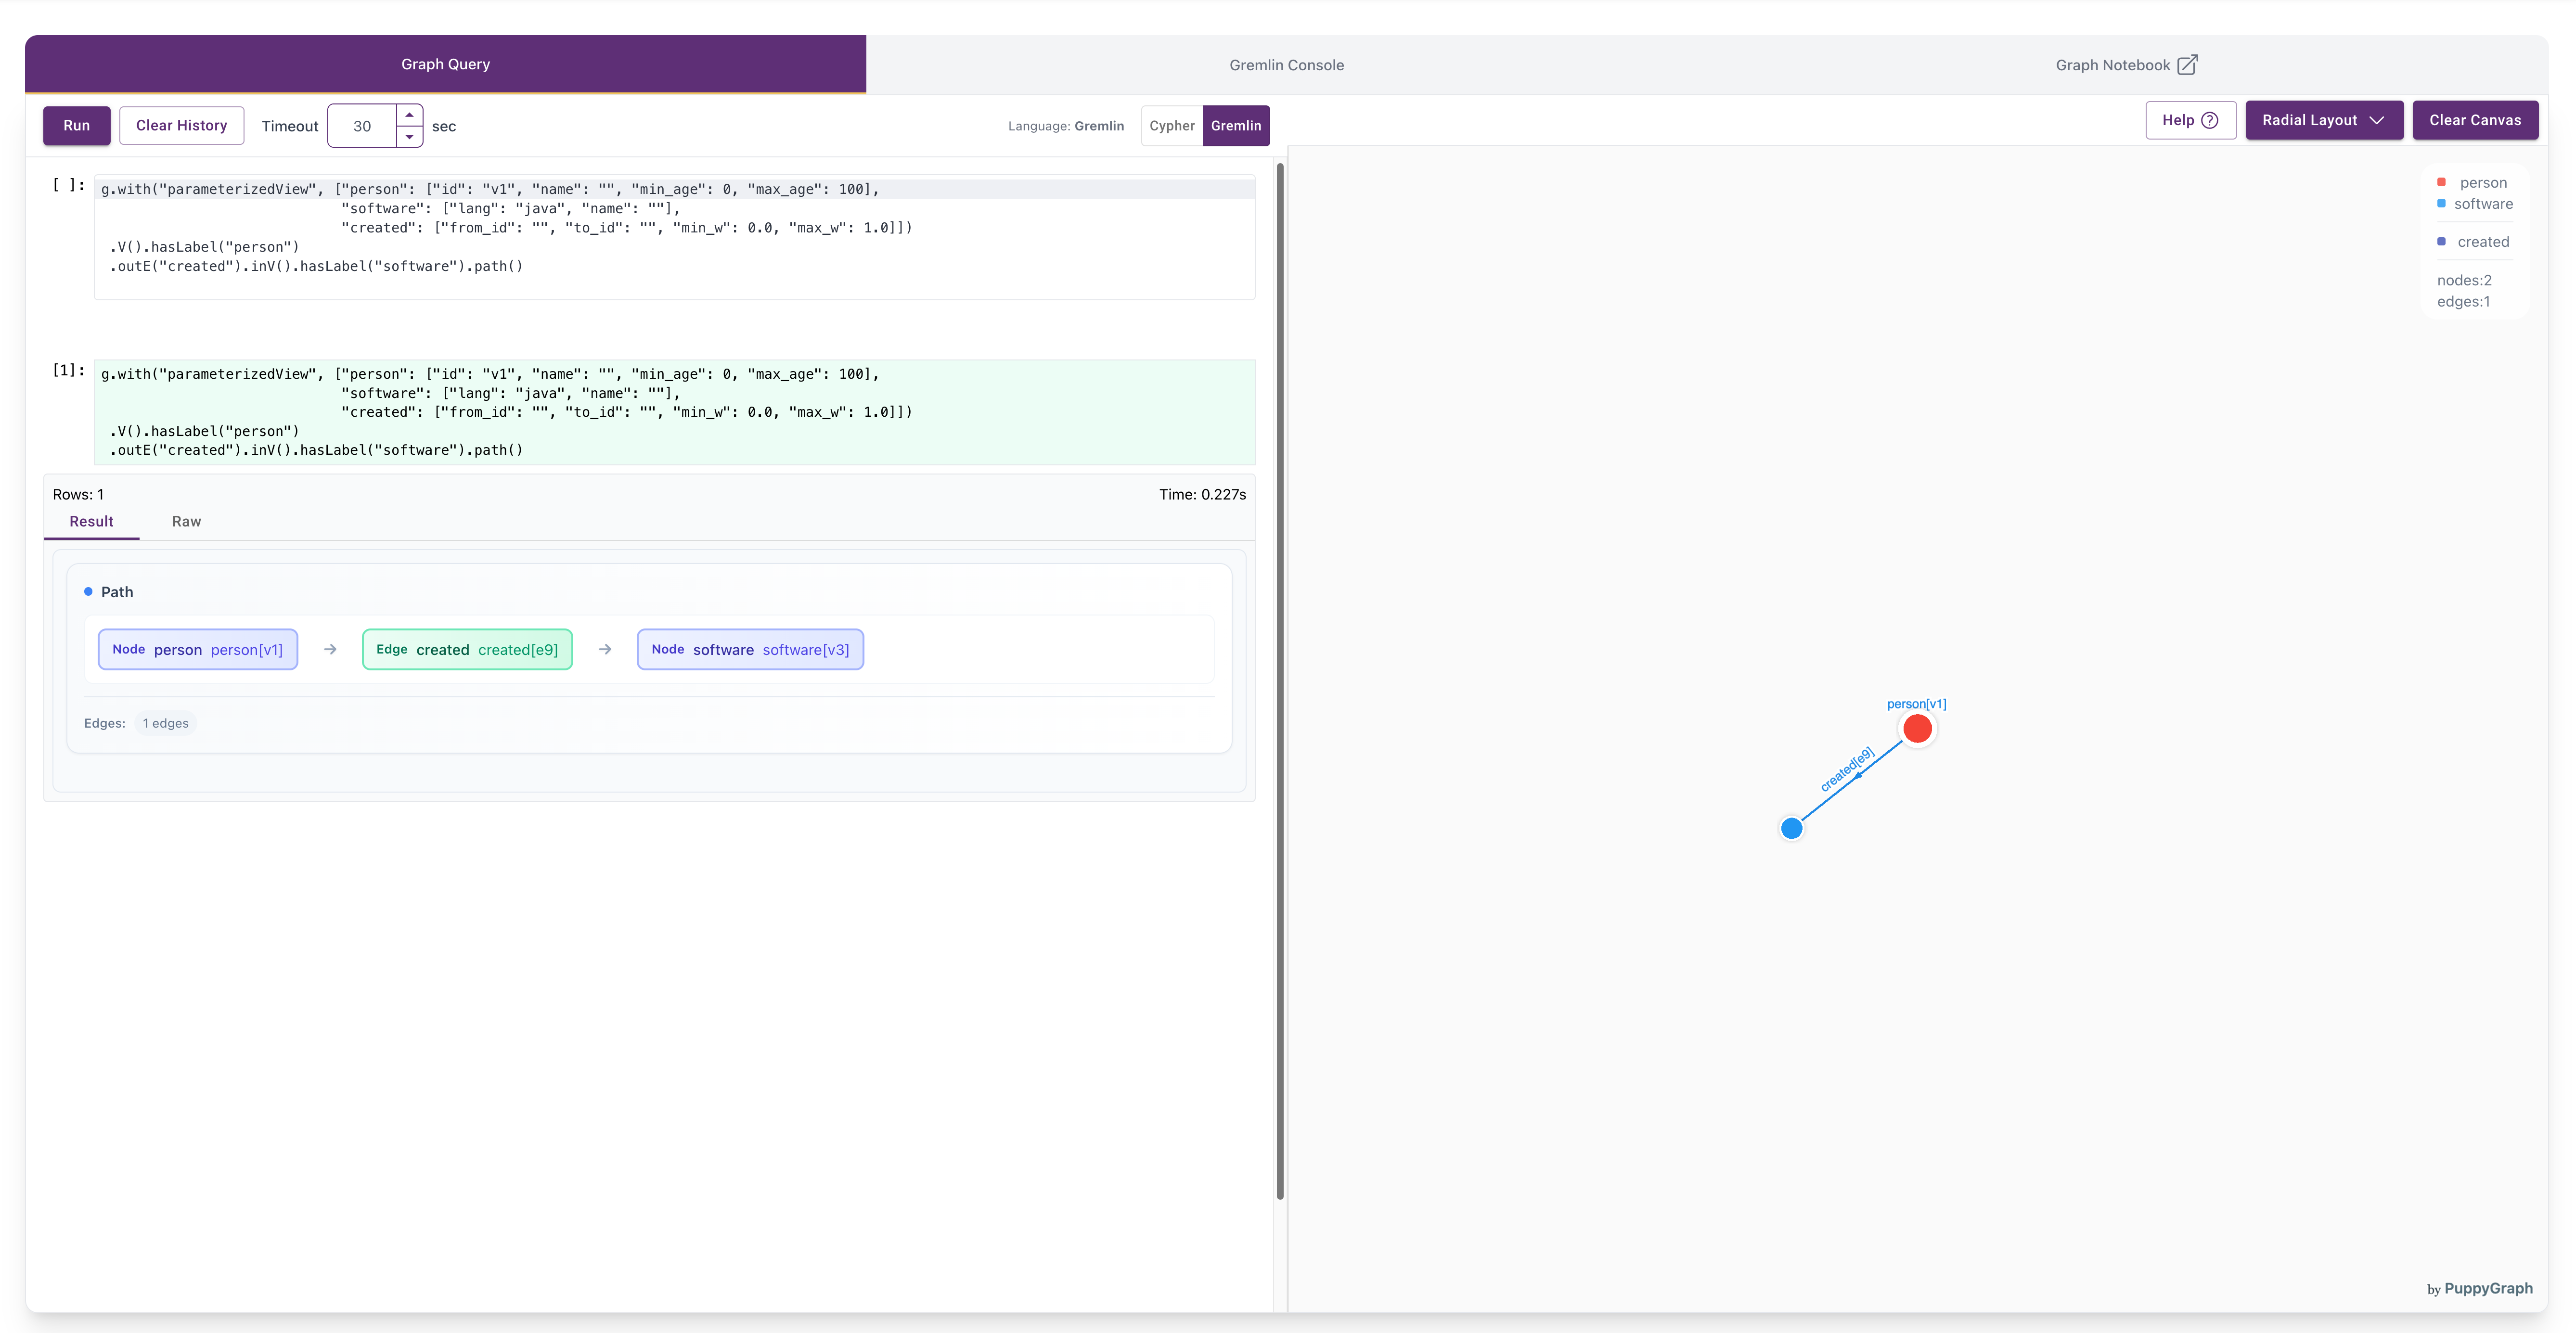Image resolution: width=2576 pixels, height=1333 pixels.
Task: Click the Timeout value input field
Action: pos(362,126)
